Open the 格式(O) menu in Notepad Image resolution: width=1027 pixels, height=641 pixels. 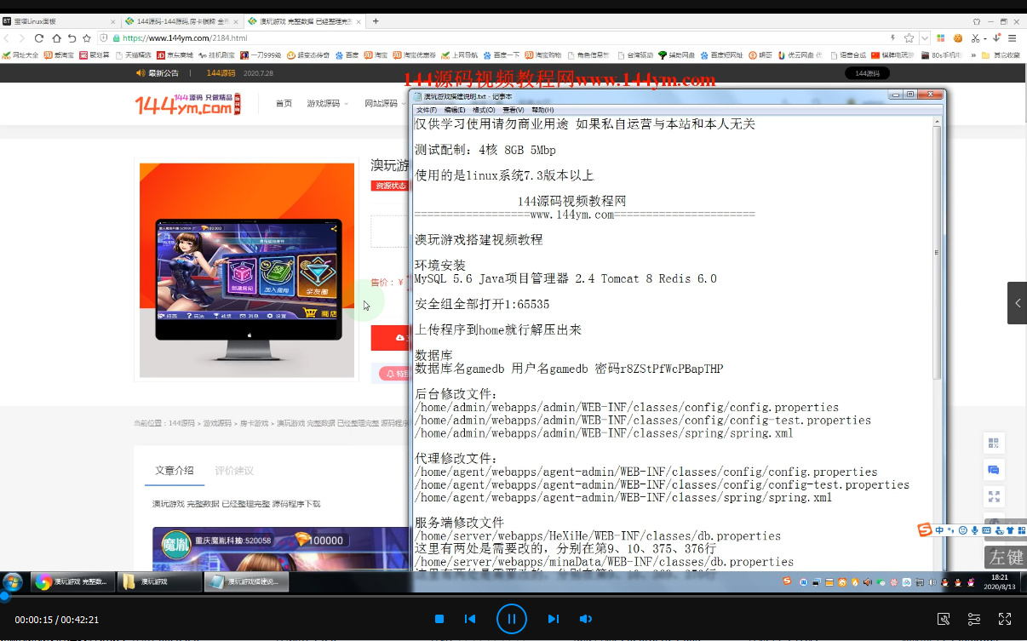click(484, 110)
